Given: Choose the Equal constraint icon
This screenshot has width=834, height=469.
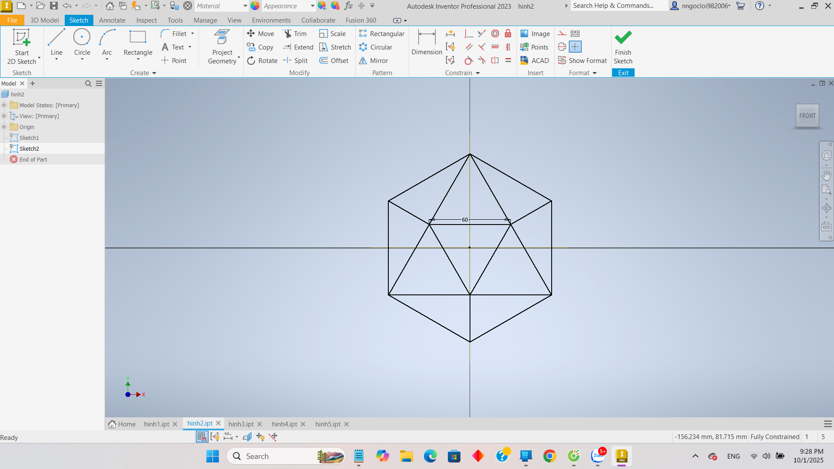Looking at the screenshot, I should [508, 60].
